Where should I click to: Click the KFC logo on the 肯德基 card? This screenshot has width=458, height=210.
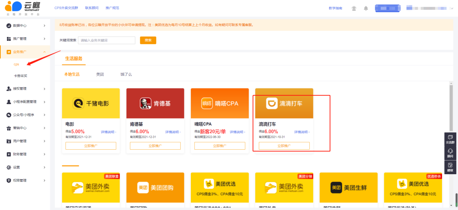145,103
